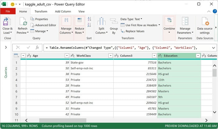This screenshot has width=218, height=129.
Task: Click the horizontal scrollbar thumb
Action: [63, 120]
